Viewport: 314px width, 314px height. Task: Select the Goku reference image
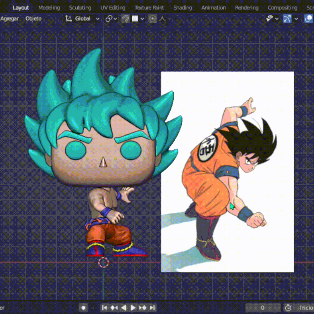coord(228,172)
